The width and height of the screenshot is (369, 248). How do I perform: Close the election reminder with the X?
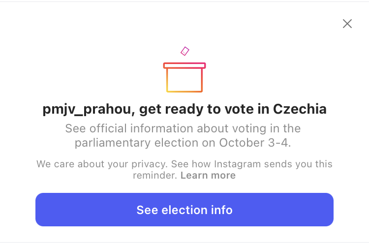pyautogui.click(x=347, y=24)
